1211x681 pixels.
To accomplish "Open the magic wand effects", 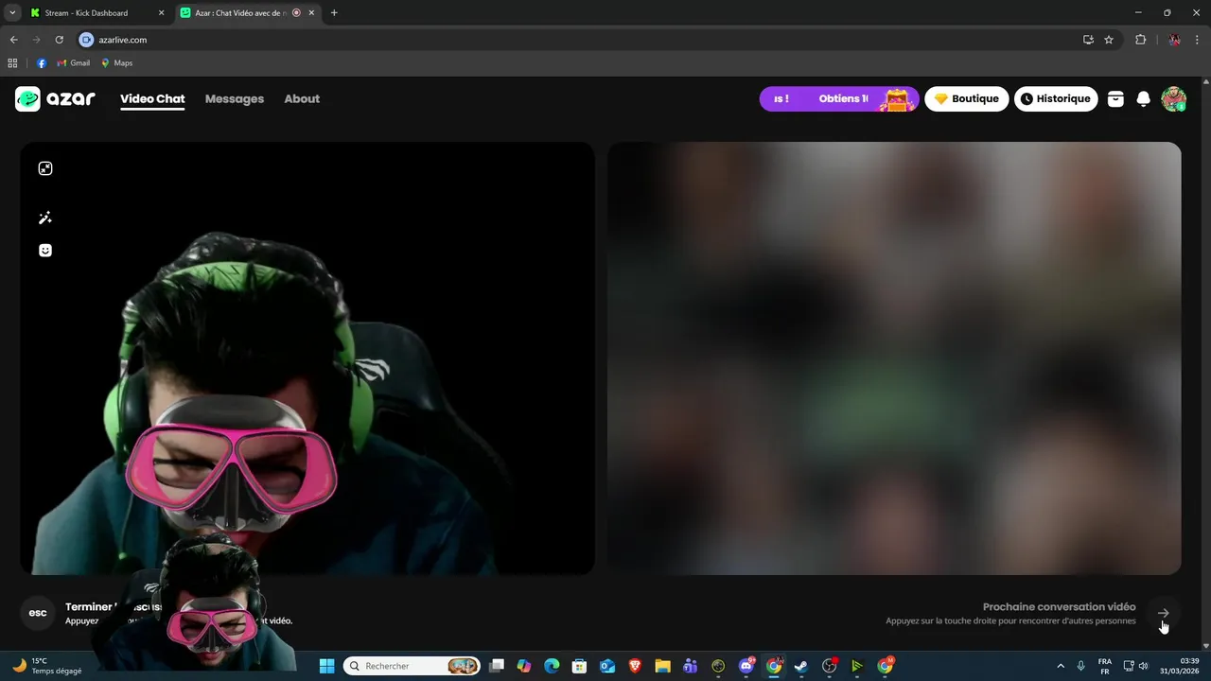I will (44, 218).
